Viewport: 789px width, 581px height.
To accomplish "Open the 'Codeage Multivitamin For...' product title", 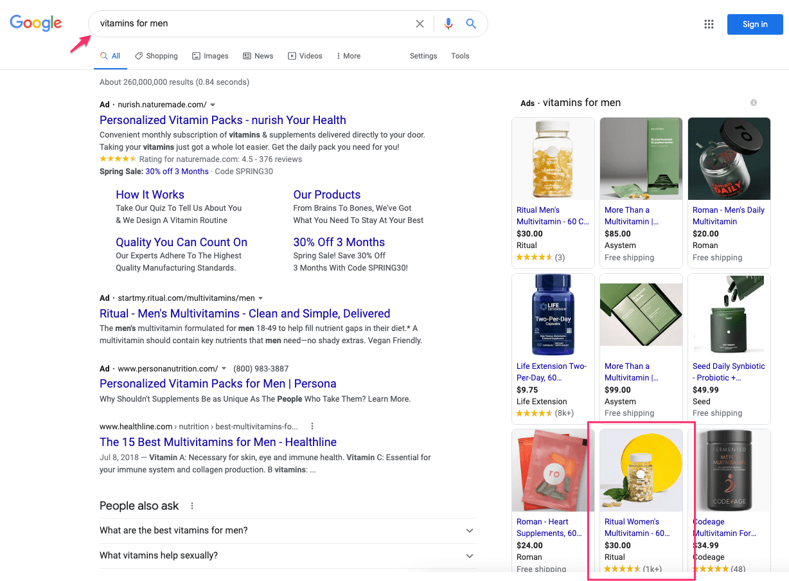I will (x=724, y=528).
